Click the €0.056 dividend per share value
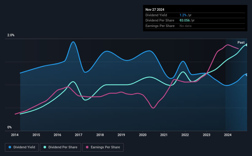 point(184,21)
